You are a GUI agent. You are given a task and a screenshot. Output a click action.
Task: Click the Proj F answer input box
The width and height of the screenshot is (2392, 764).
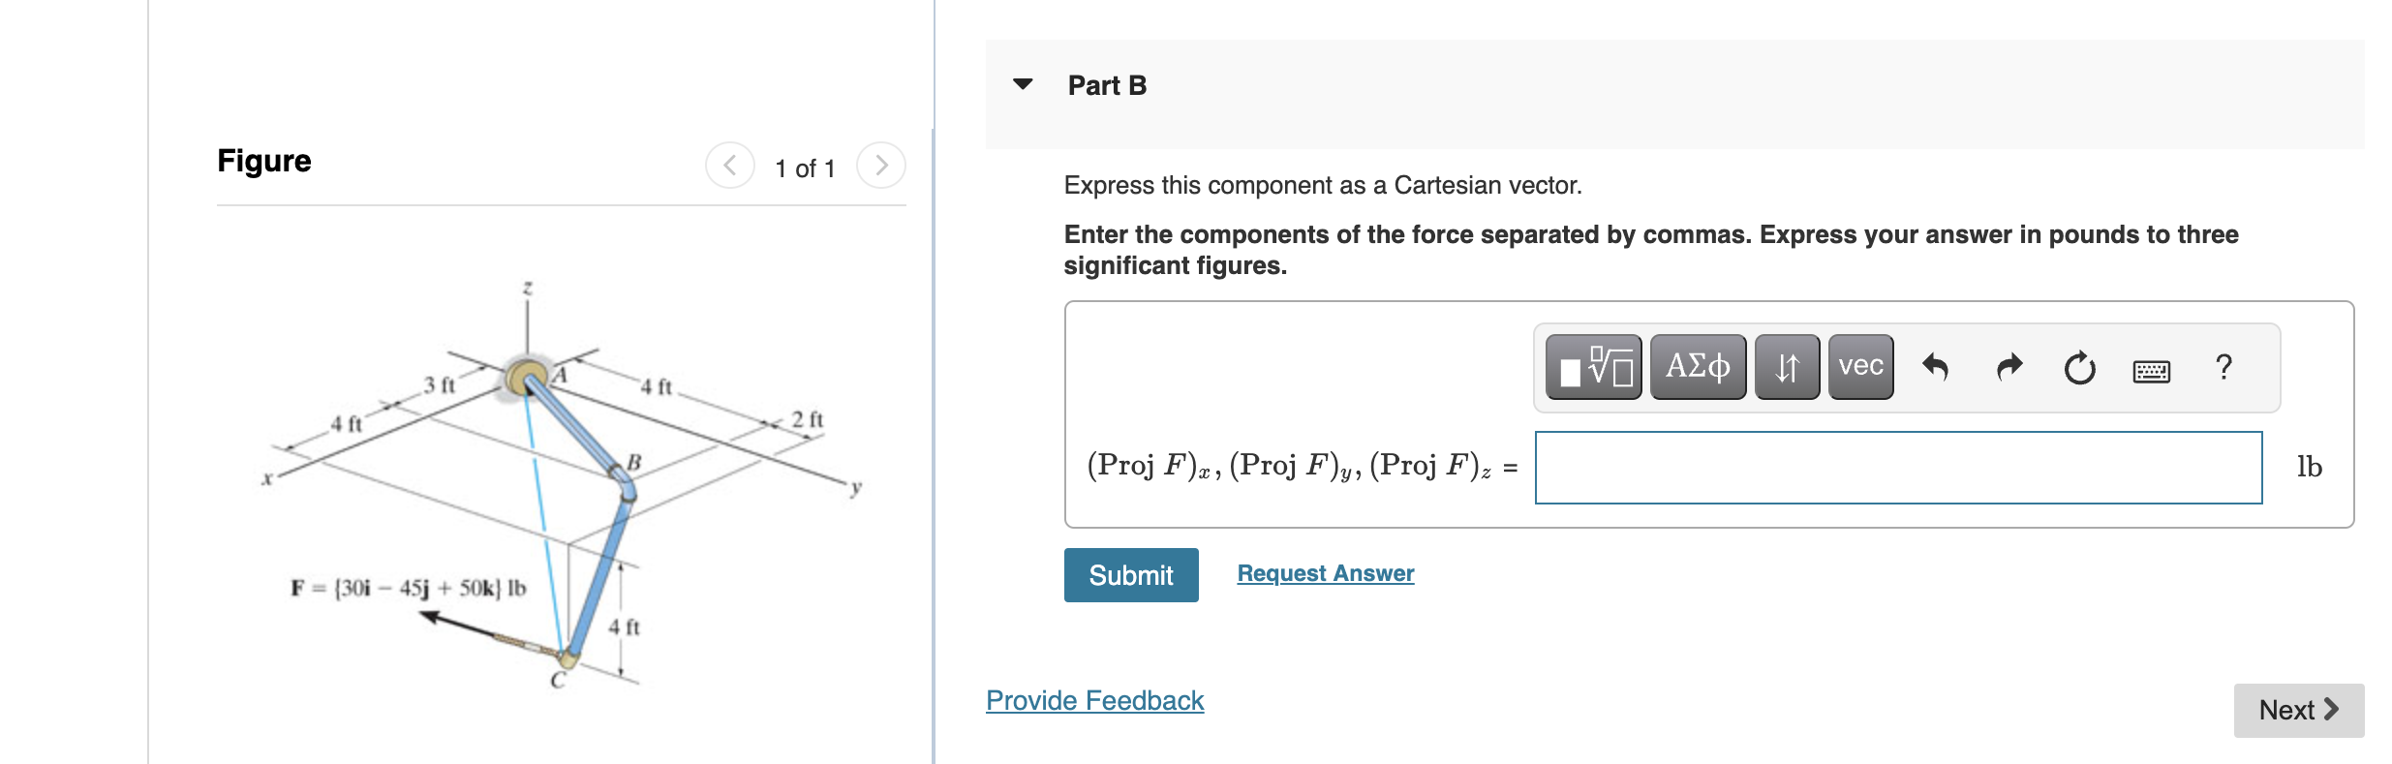1898,468
